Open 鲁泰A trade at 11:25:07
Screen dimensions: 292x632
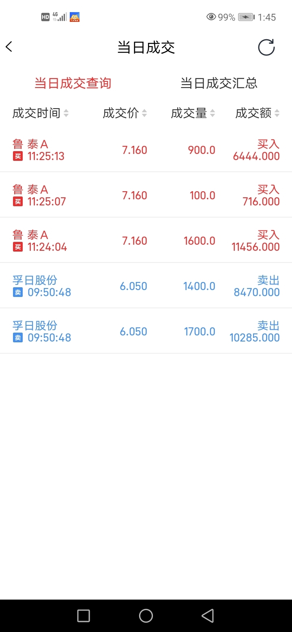coord(146,195)
